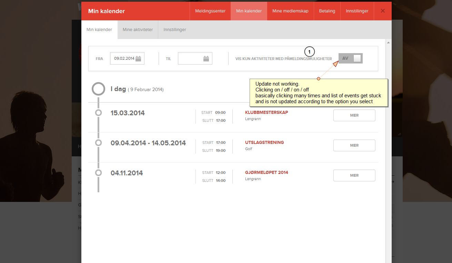Select Min kalender in the red header
The image size is (452, 263).
tap(249, 11)
